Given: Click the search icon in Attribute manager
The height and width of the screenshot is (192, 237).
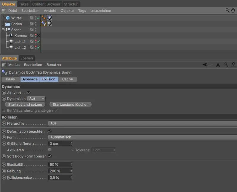Looking at the screenshot, I should (x=226, y=65).
